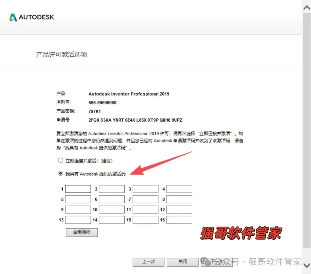Click activation code field 7
Image resolution: width=311 pixels, height=274 pixels.
point(145,199)
